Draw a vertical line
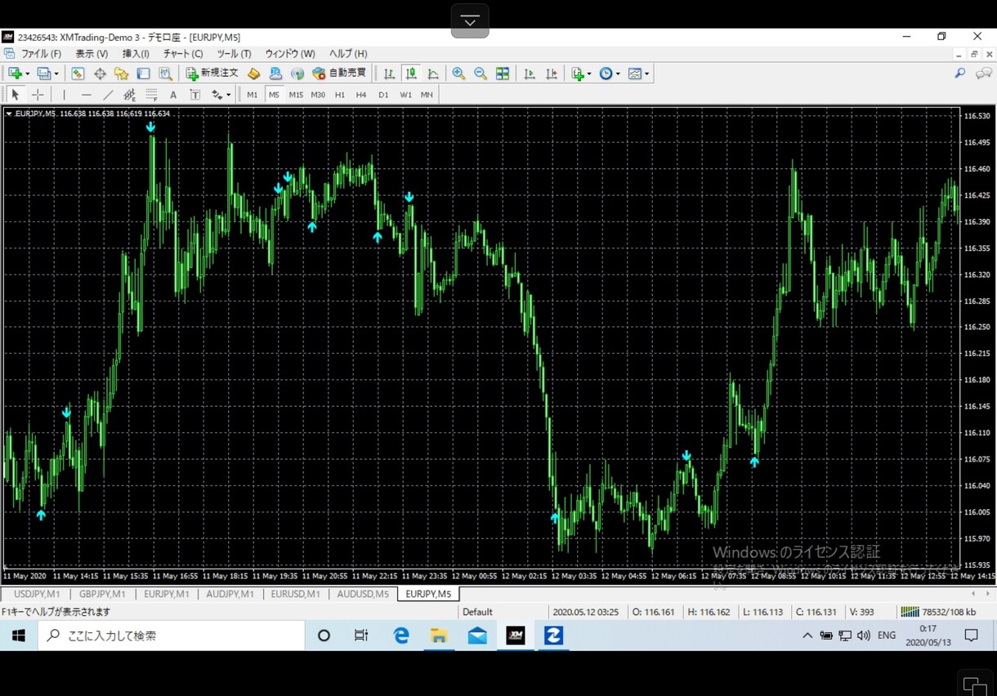The height and width of the screenshot is (696, 997). (64, 95)
